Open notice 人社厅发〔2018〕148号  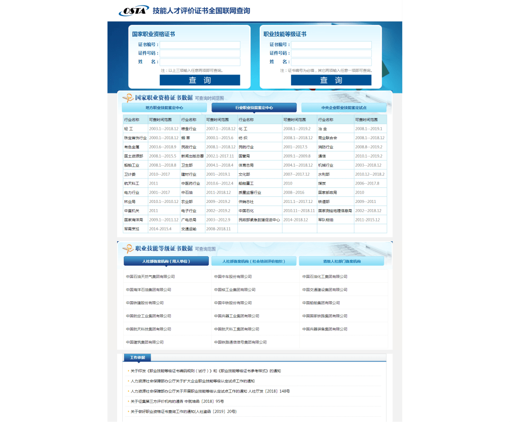tap(210, 391)
